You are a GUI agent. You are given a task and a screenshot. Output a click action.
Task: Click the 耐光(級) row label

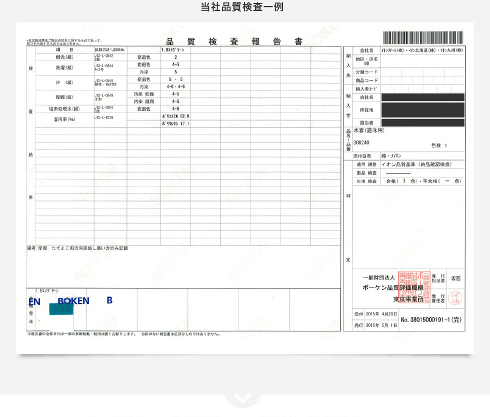click(64, 57)
